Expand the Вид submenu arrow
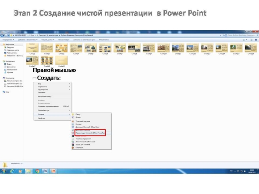 click(x=70, y=83)
